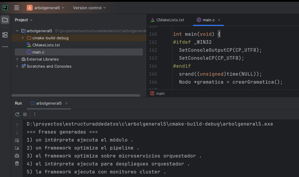Open More tool windows ellipsis

click(x=5, y=47)
